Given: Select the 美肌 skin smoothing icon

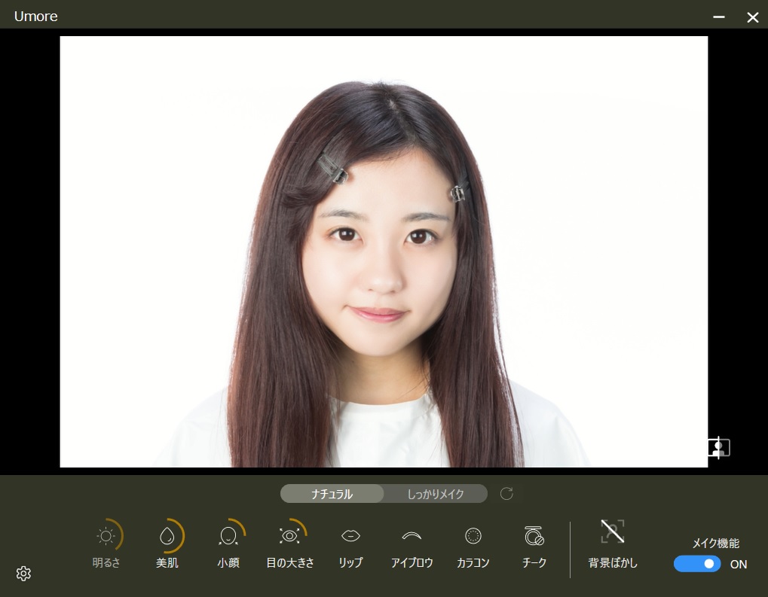Looking at the screenshot, I should tap(167, 536).
